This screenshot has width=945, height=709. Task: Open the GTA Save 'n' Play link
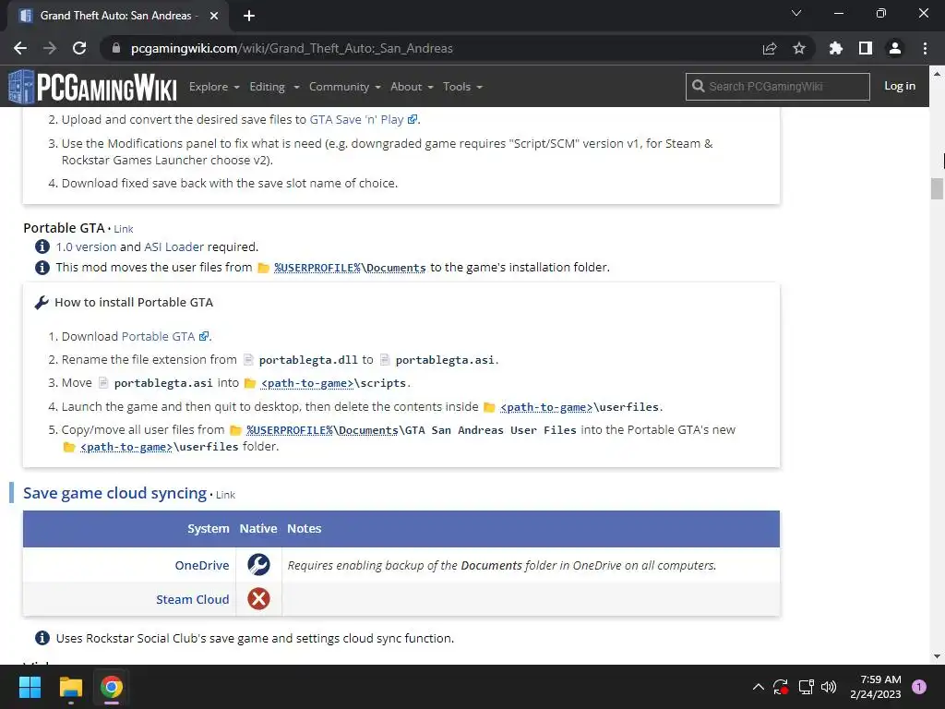pyautogui.click(x=363, y=119)
